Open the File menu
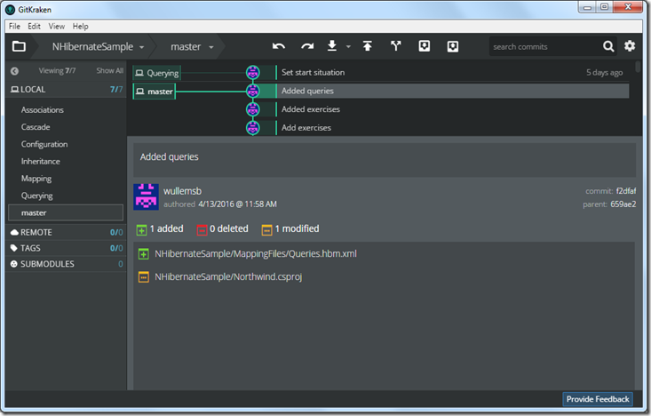651x416 pixels. pyautogui.click(x=14, y=26)
